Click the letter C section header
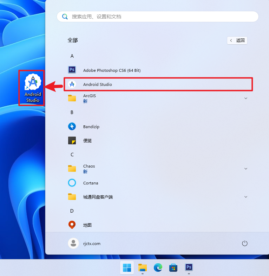The height and width of the screenshot is (276, 269). click(x=72, y=155)
